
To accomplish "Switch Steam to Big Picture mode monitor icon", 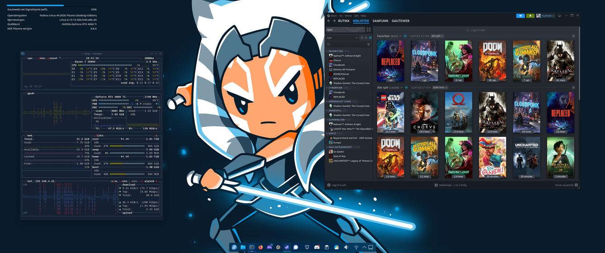I will (560, 16).
